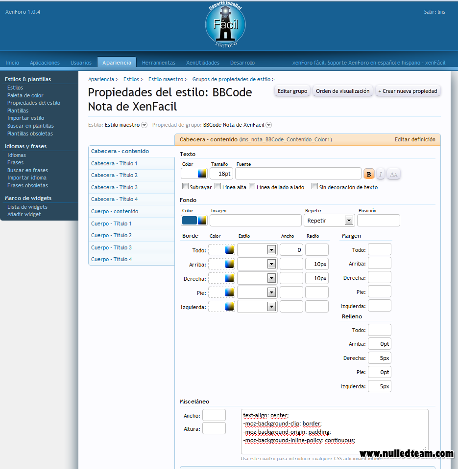Open the Desarrollo tab

click(242, 63)
